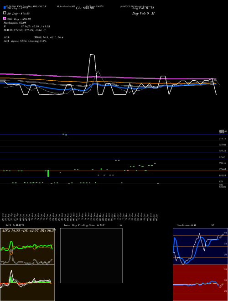Click the 874.65 price axis label

[x=222, y=169]
